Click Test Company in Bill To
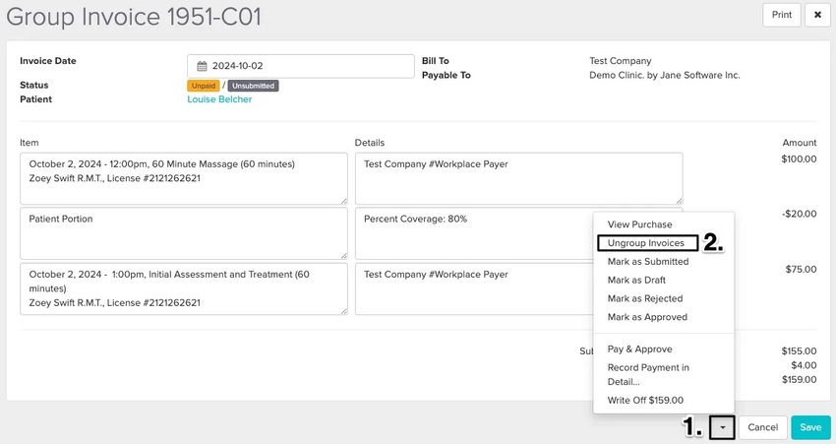This screenshot has width=836, height=444. (620, 61)
